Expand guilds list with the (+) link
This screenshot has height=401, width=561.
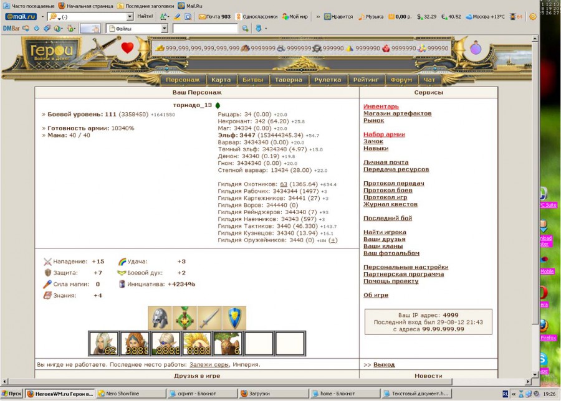(x=333, y=240)
